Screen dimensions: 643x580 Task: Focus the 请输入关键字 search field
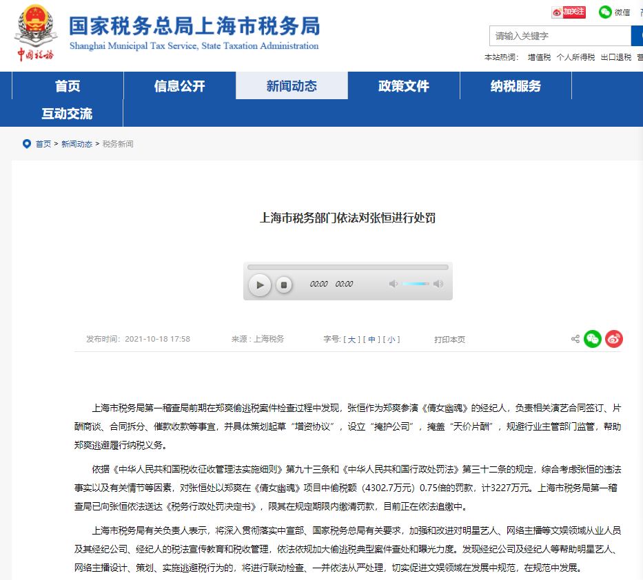560,36
